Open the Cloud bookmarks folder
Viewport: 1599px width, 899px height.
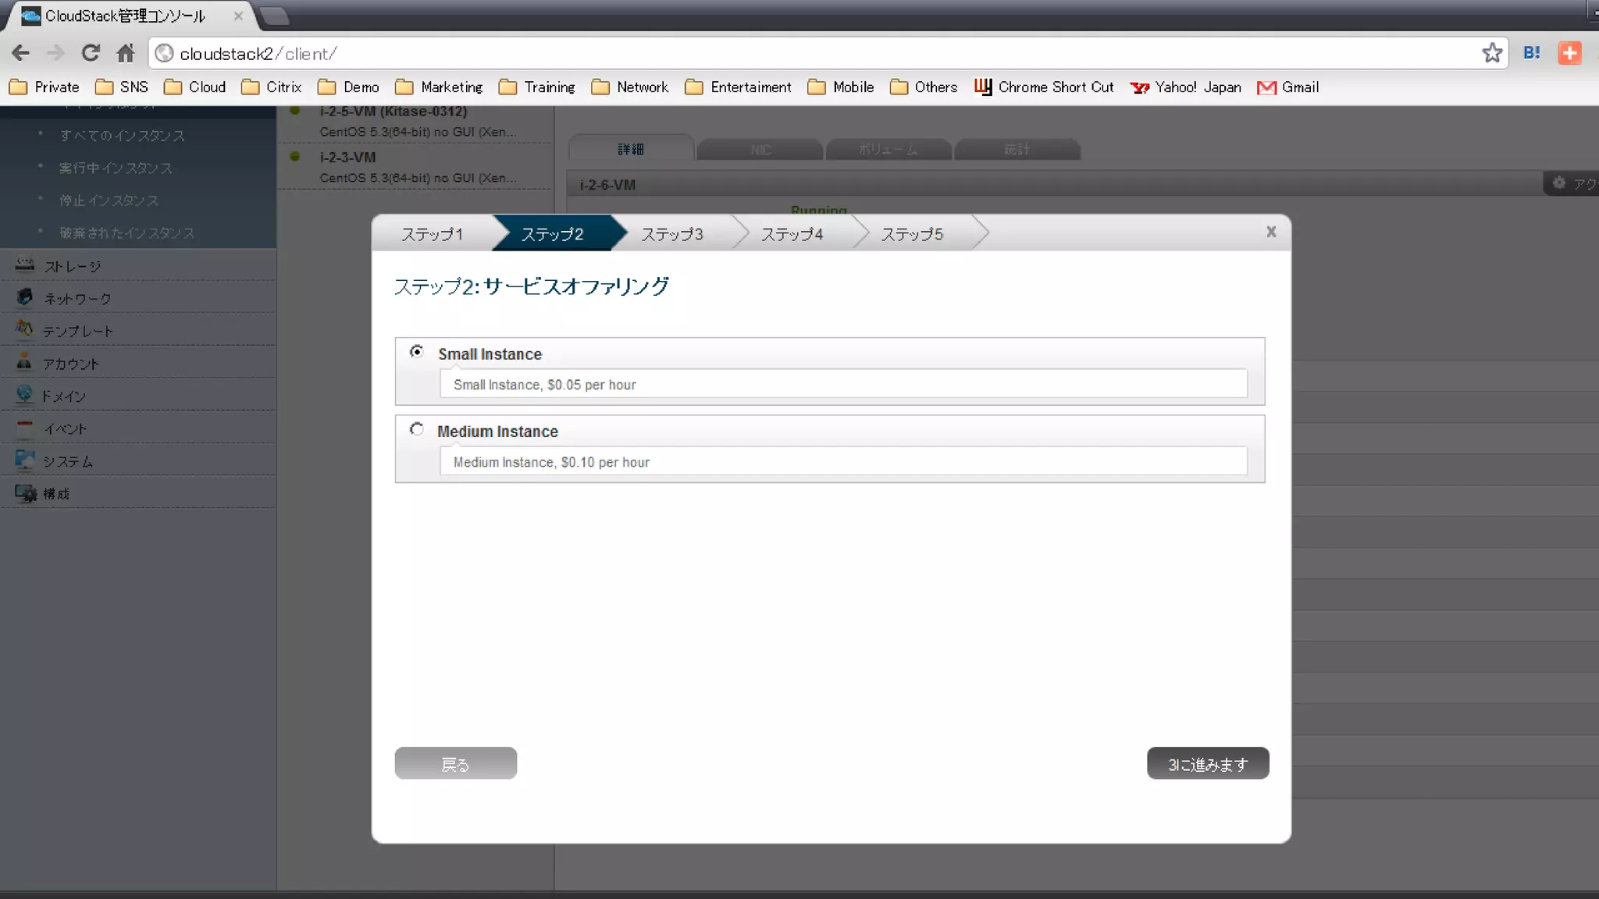tap(195, 87)
